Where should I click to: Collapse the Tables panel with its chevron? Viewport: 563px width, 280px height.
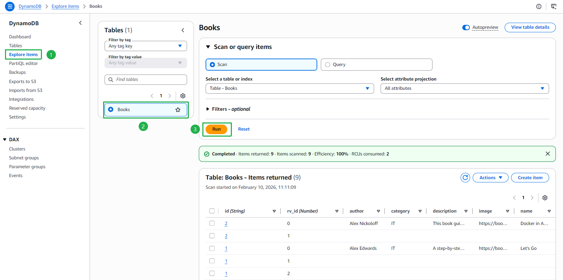183,30
